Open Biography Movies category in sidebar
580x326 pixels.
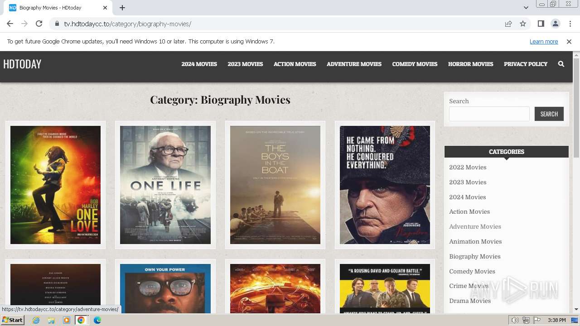(475, 256)
